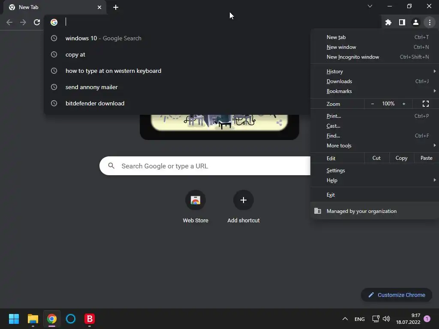Show hidden tray icons chevron
The height and width of the screenshot is (329, 439).
pos(345,319)
